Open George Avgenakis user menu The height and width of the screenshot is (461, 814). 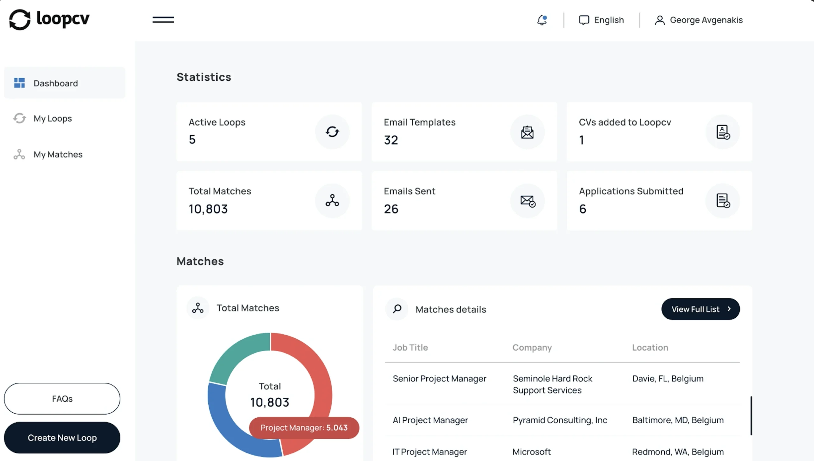click(x=699, y=20)
